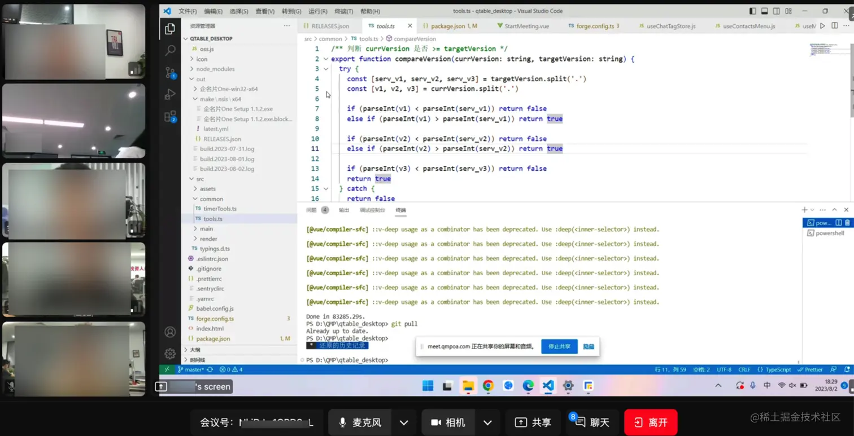Screen dimensions: 854x436
Task: Open the 文件(F) menu
Action: [x=188, y=11]
